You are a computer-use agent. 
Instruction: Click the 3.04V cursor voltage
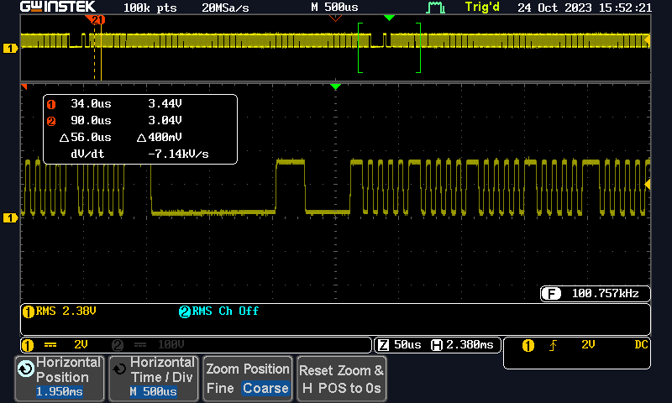165,121
